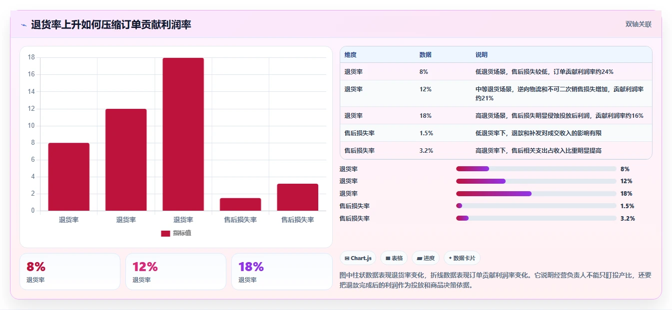This screenshot has height=310, width=672.
Task: Click the y-axis label 18
Action: (31, 57)
